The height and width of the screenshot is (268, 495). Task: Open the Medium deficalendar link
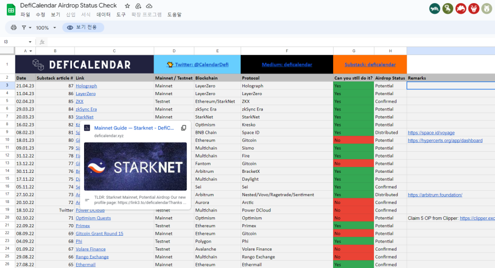point(287,64)
